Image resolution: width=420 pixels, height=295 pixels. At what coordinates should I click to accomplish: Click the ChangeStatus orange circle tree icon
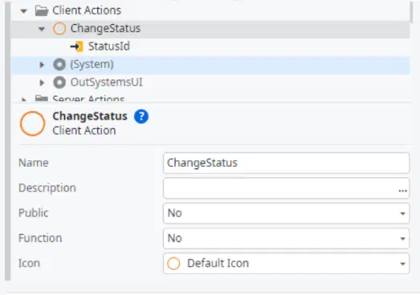59,29
